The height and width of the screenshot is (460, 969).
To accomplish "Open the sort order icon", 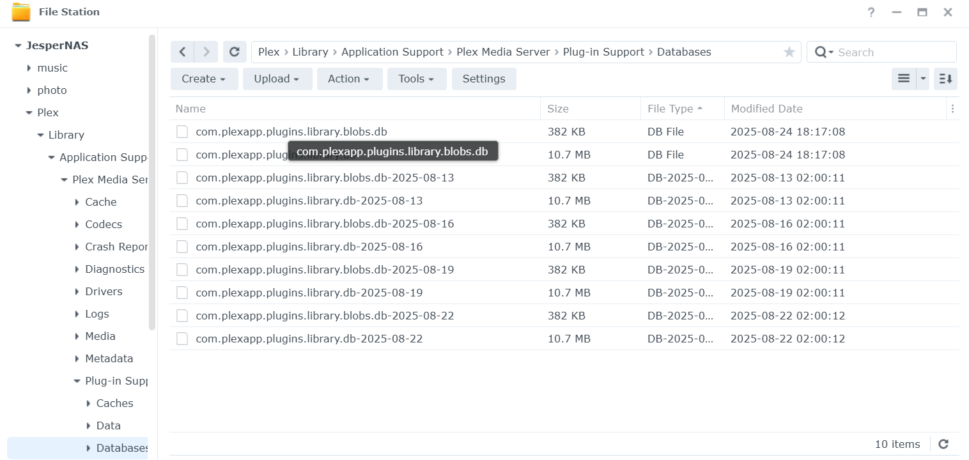I will tap(945, 79).
